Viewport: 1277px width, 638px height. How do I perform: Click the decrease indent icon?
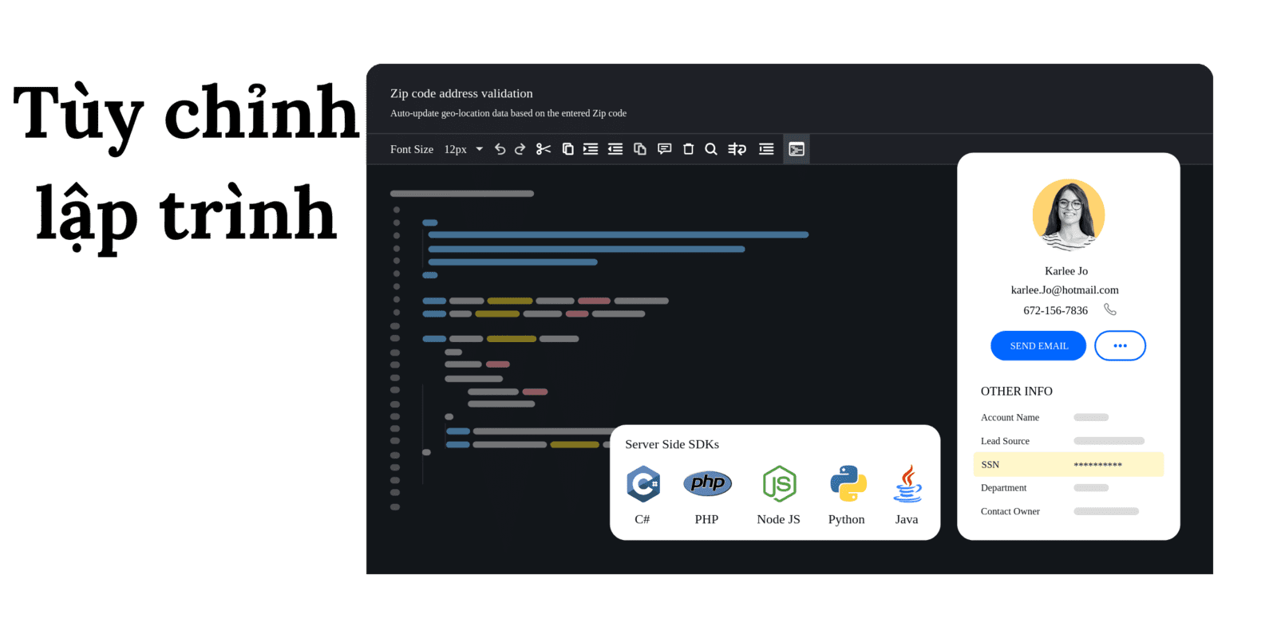615,149
